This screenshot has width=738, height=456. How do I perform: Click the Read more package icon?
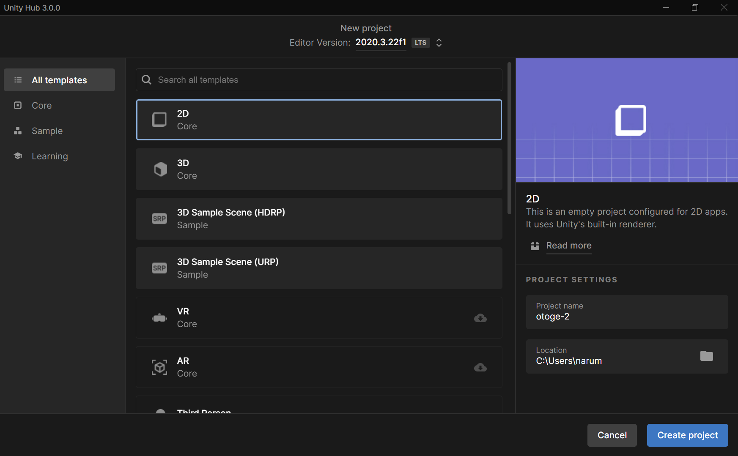point(535,246)
